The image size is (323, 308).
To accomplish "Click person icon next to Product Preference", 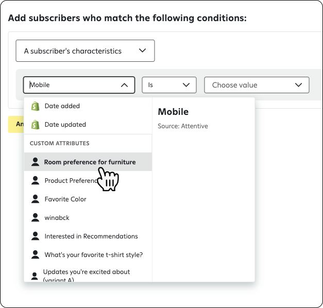I will (35, 180).
